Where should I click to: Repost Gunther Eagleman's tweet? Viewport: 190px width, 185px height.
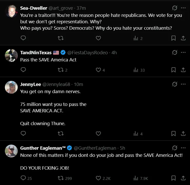click(x=61, y=178)
